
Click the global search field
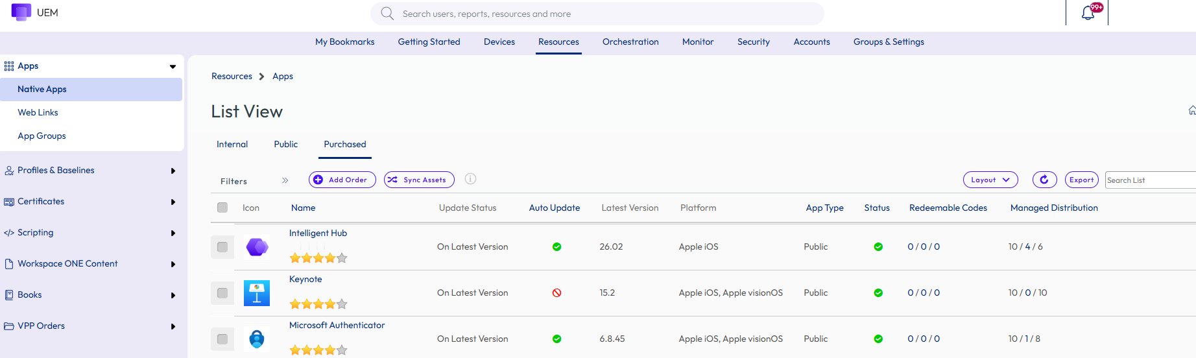click(x=597, y=14)
